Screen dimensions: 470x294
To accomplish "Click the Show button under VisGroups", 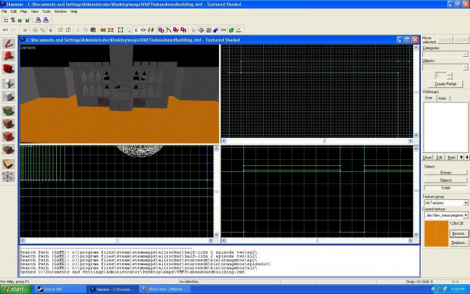I will pyautogui.click(x=428, y=158).
